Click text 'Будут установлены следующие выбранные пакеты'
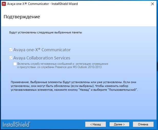158x130 pixels. (46, 32)
